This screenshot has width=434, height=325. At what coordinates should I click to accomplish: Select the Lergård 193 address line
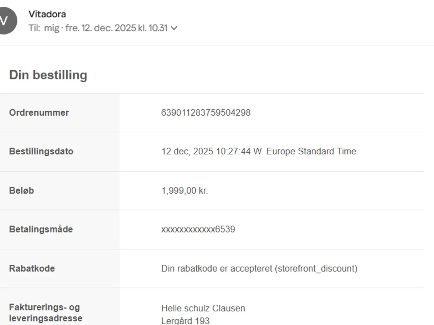coord(185,321)
